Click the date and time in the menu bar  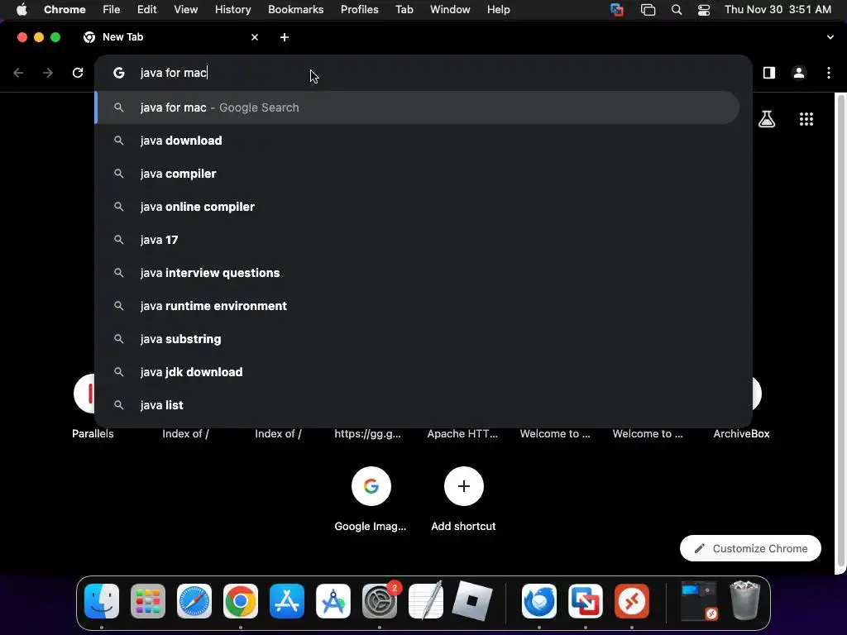tap(778, 10)
